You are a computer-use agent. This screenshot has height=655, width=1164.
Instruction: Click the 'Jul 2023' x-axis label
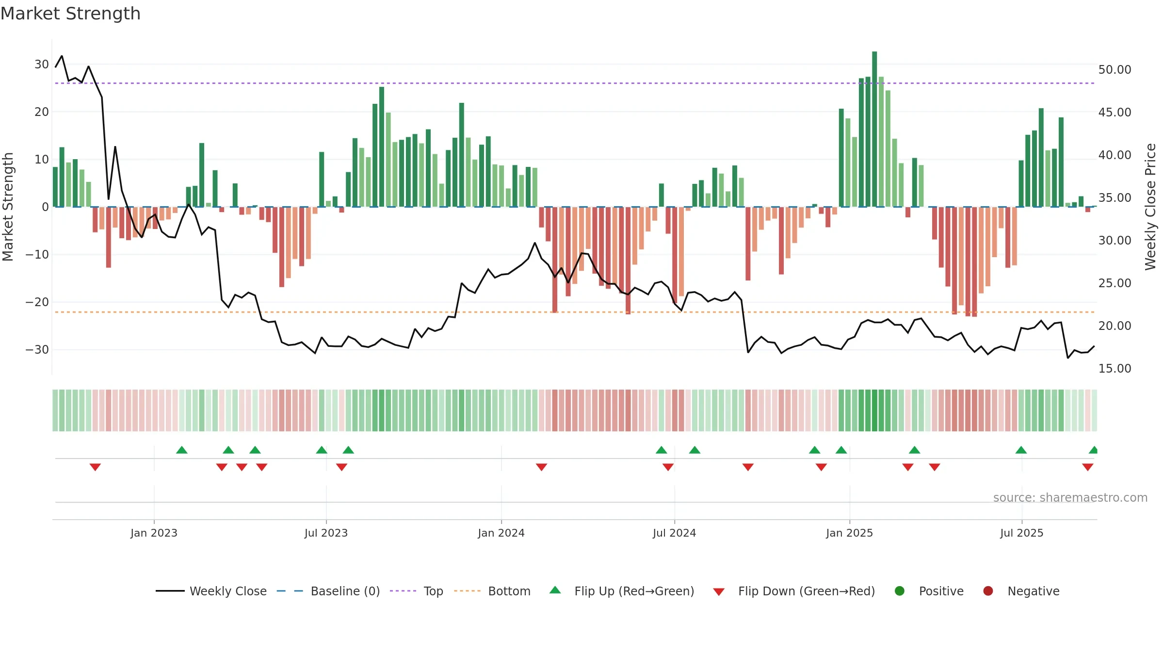tap(326, 533)
